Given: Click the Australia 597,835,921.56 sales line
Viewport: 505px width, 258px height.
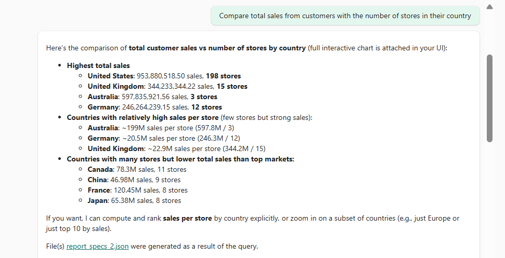Looking at the screenshot, I should coord(152,97).
